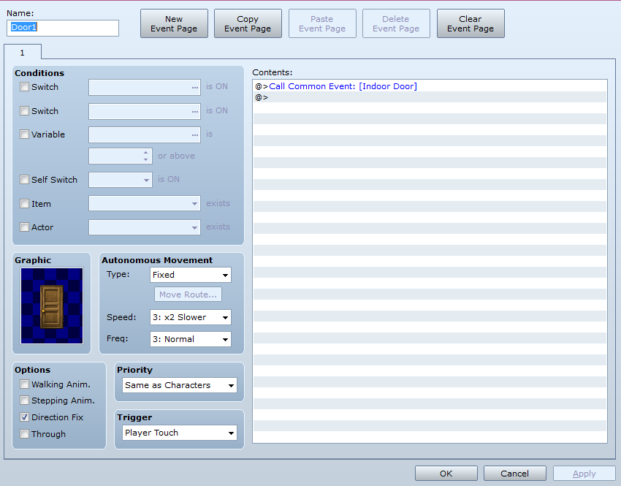Expand the Speed dropdown
Screen dimensions: 621x486
(x=190, y=317)
